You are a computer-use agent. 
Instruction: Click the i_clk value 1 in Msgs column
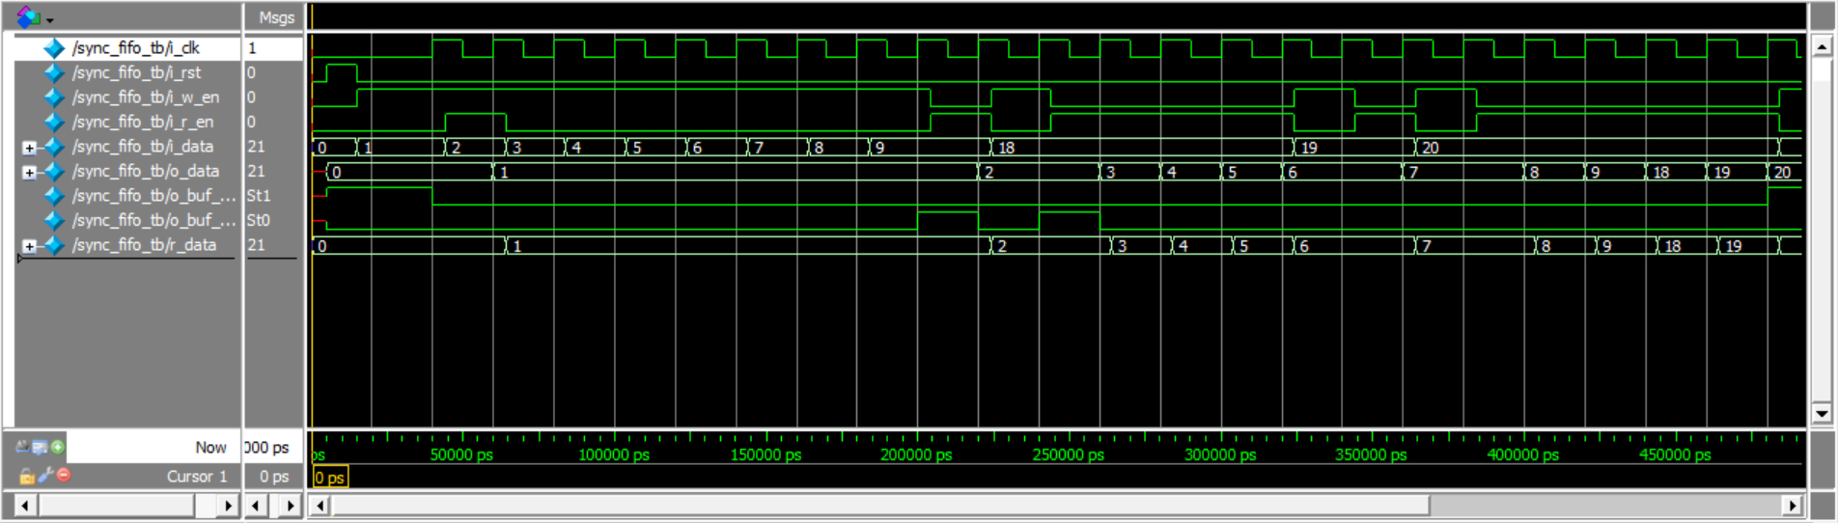(x=252, y=47)
